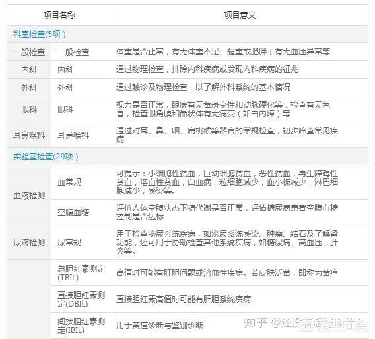Image resolution: width=375 pixels, height=339 pixels.
Task: Click the 总胆红素测定(TBIL) item cell
Action: click(x=81, y=273)
